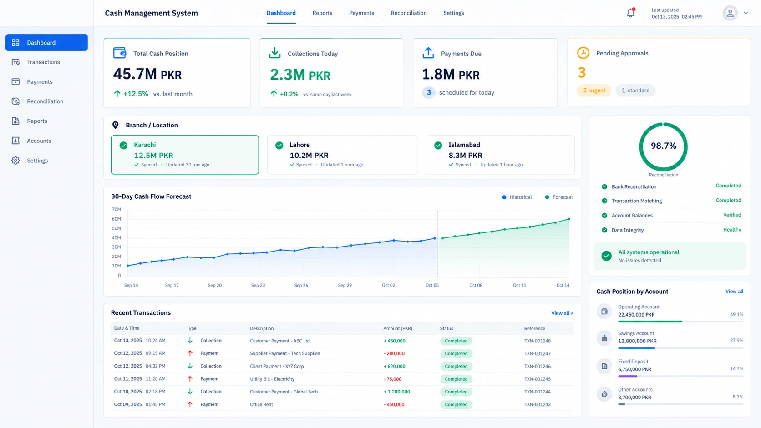Click the Dashboard button in the sidebar

[46, 43]
